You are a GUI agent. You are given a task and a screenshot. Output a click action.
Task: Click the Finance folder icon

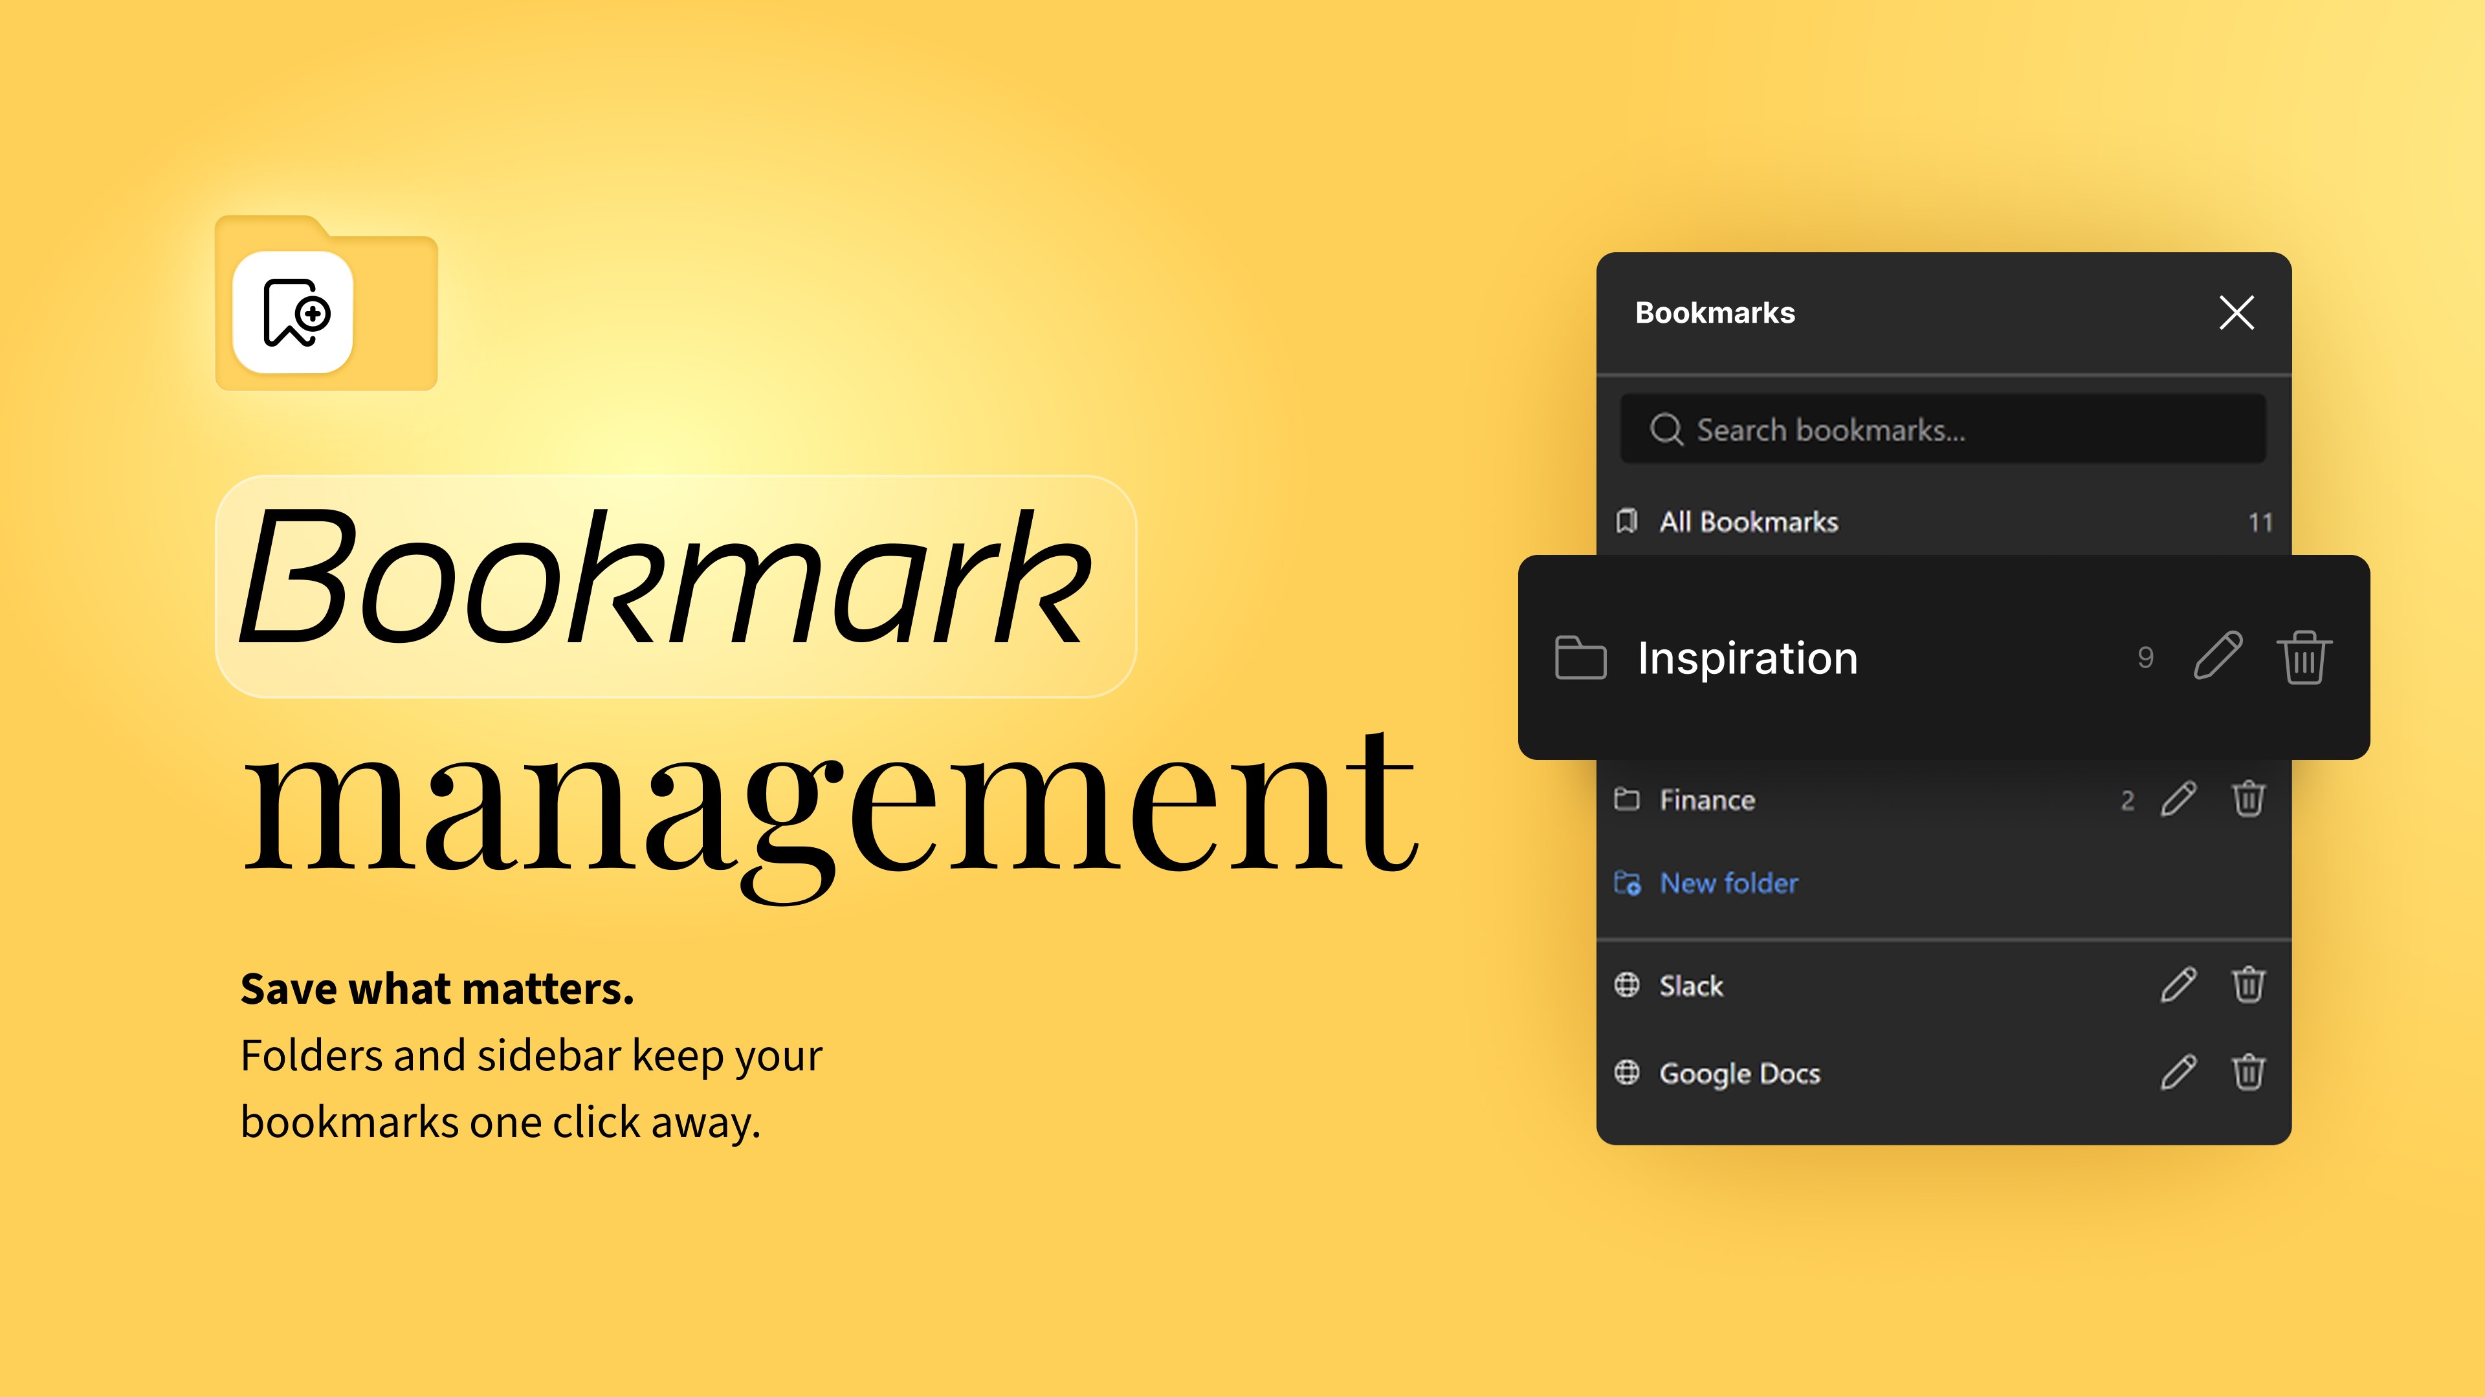click(x=1628, y=799)
